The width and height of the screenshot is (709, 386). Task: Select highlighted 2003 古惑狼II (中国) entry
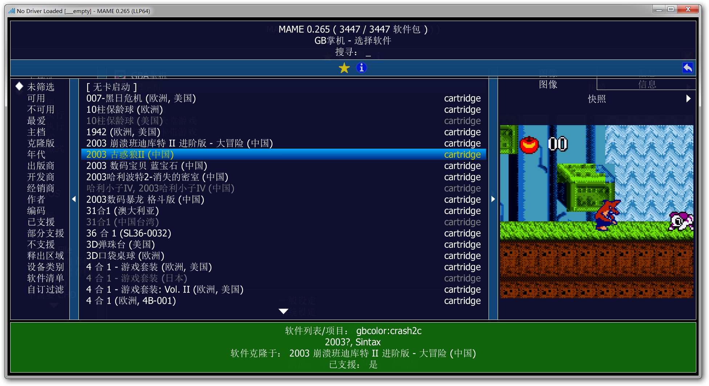tap(283, 155)
